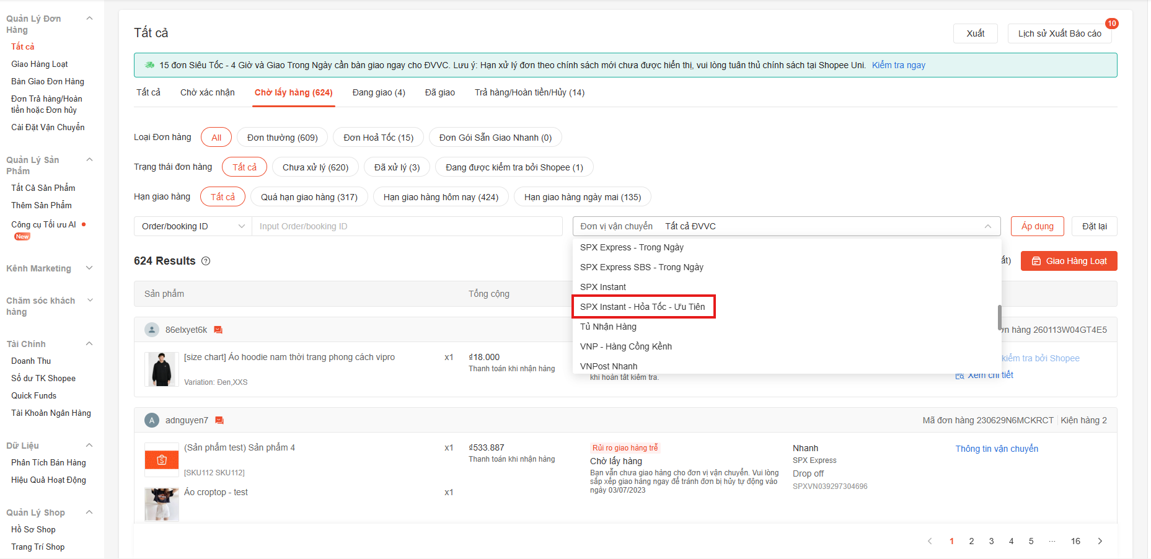The height and width of the screenshot is (559, 1151).
Task: Click the Input Order/booking ID field
Action: (x=407, y=226)
